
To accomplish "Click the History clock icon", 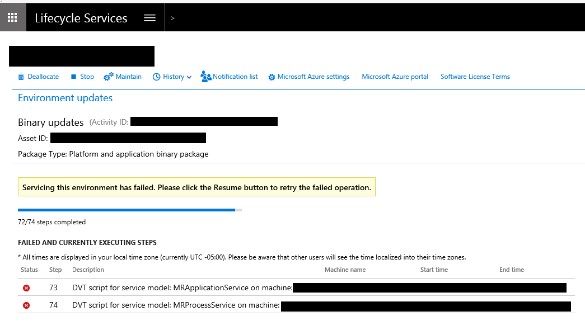I will pyautogui.click(x=156, y=77).
